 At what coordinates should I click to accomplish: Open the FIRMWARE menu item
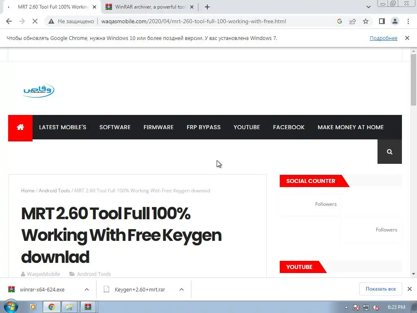pos(158,127)
